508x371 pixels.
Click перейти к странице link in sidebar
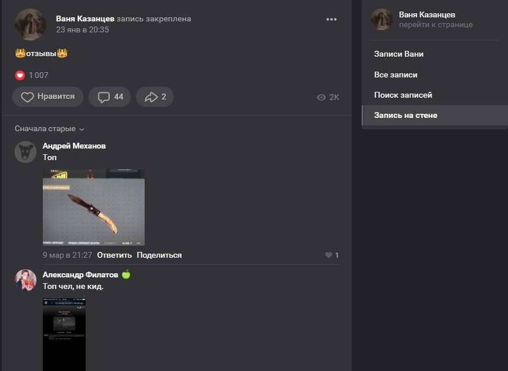(436, 25)
